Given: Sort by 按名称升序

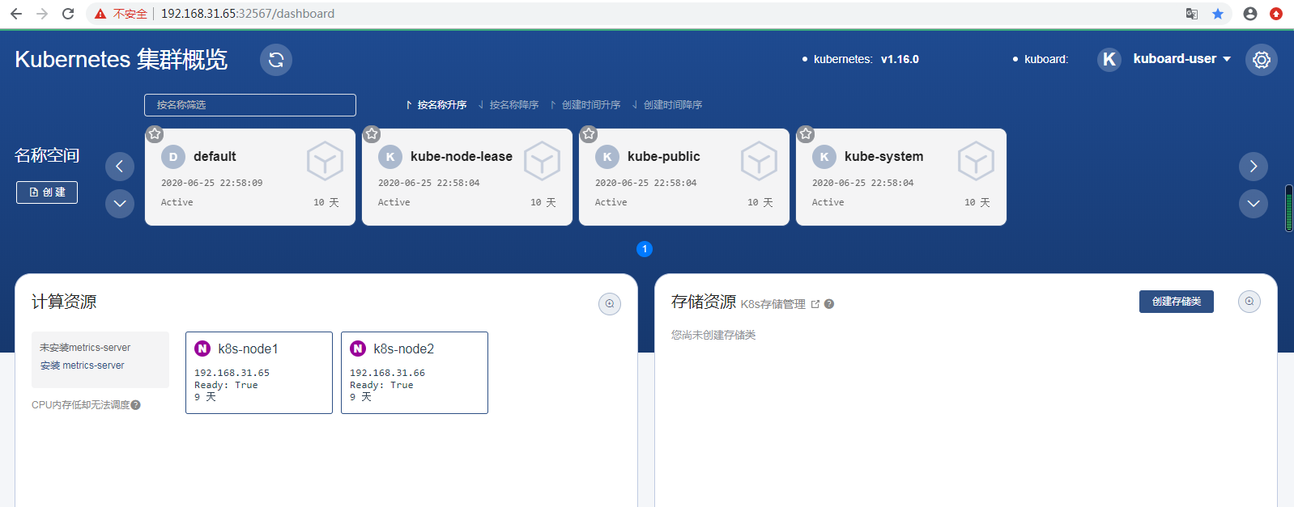Looking at the screenshot, I should [x=436, y=105].
